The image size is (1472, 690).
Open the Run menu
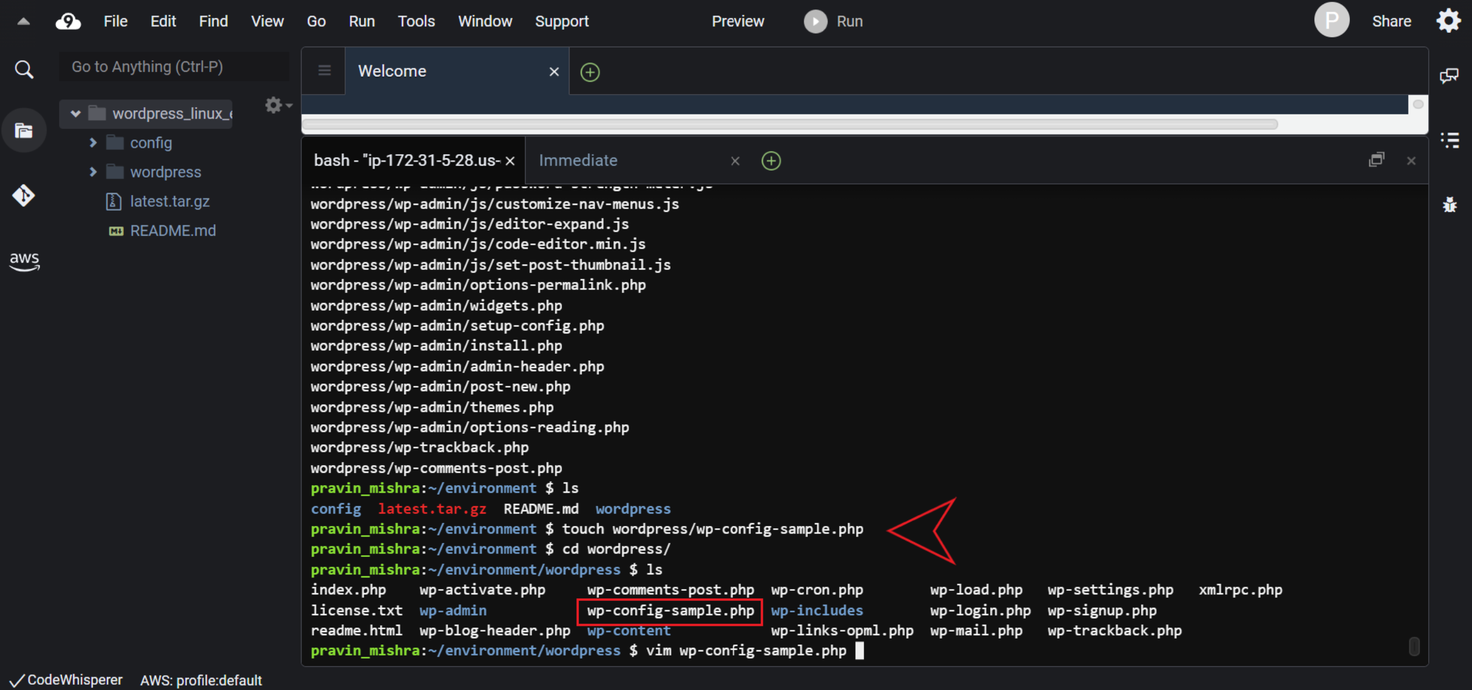point(362,22)
